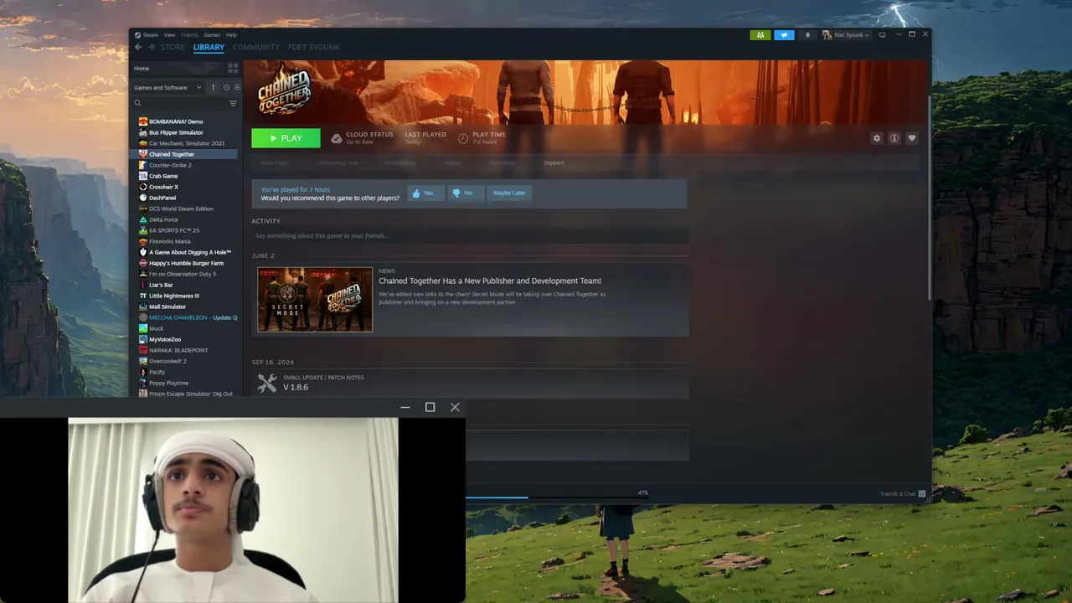Select NARAKA: BLADEPOINT in the library
The width and height of the screenshot is (1072, 603).
(x=178, y=350)
